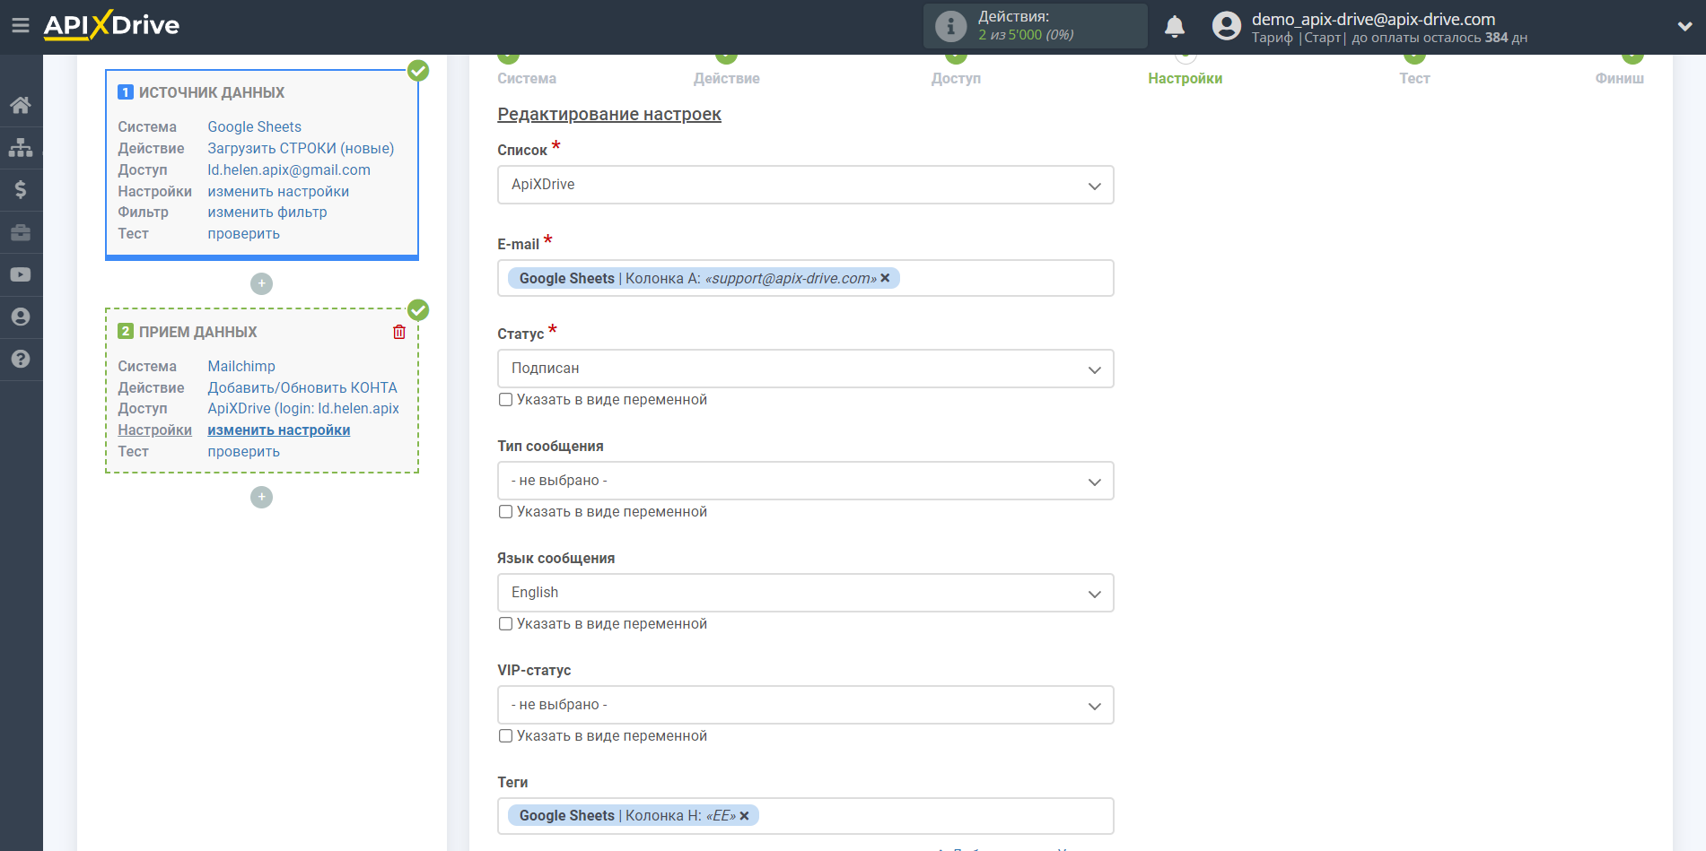The width and height of the screenshot is (1706, 851).
Task: Open the Статус dropdown showing Подписан
Action: 805,369
